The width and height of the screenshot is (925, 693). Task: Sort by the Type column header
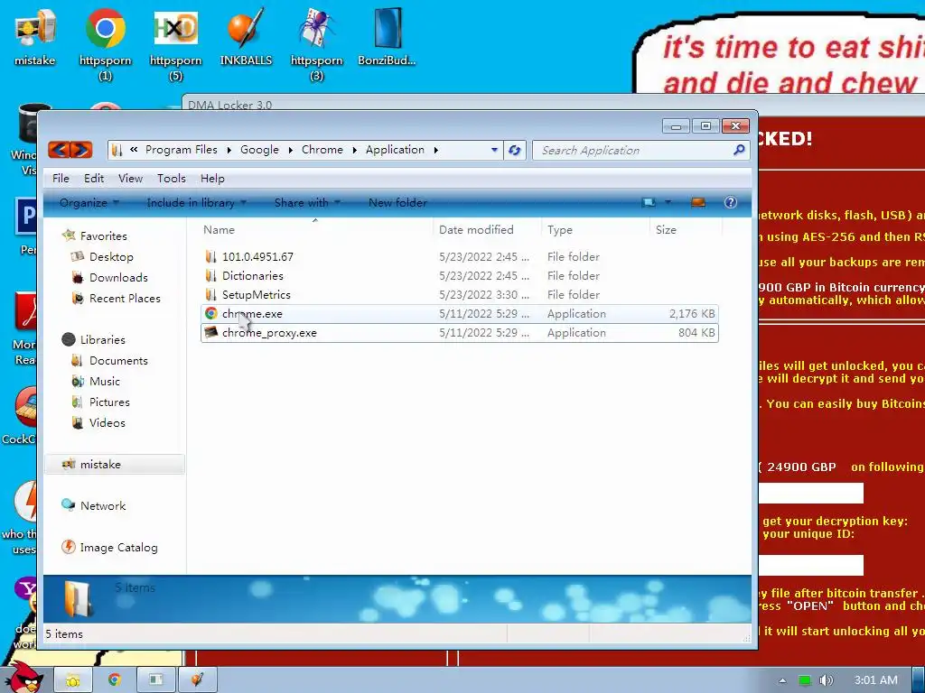[594, 230]
